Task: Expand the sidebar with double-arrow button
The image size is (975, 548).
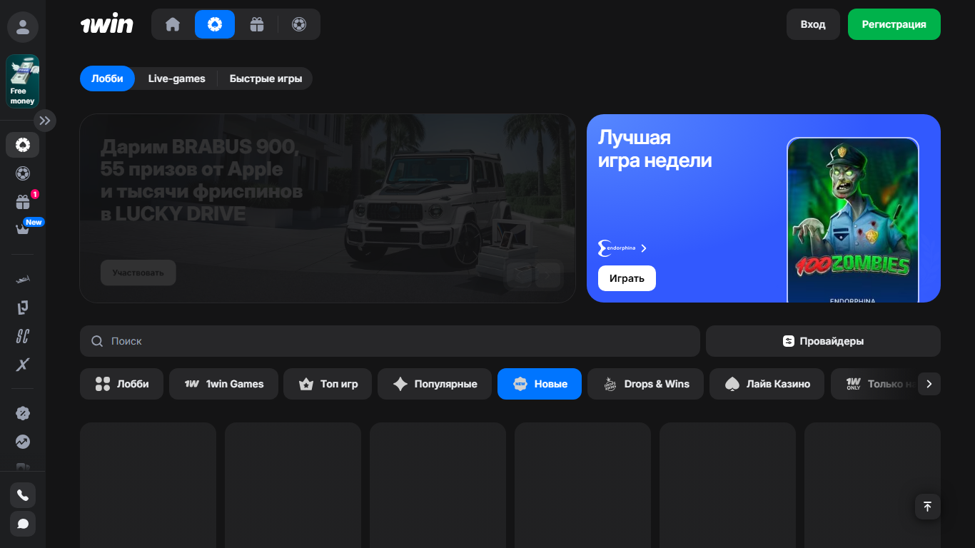Action: (x=44, y=121)
